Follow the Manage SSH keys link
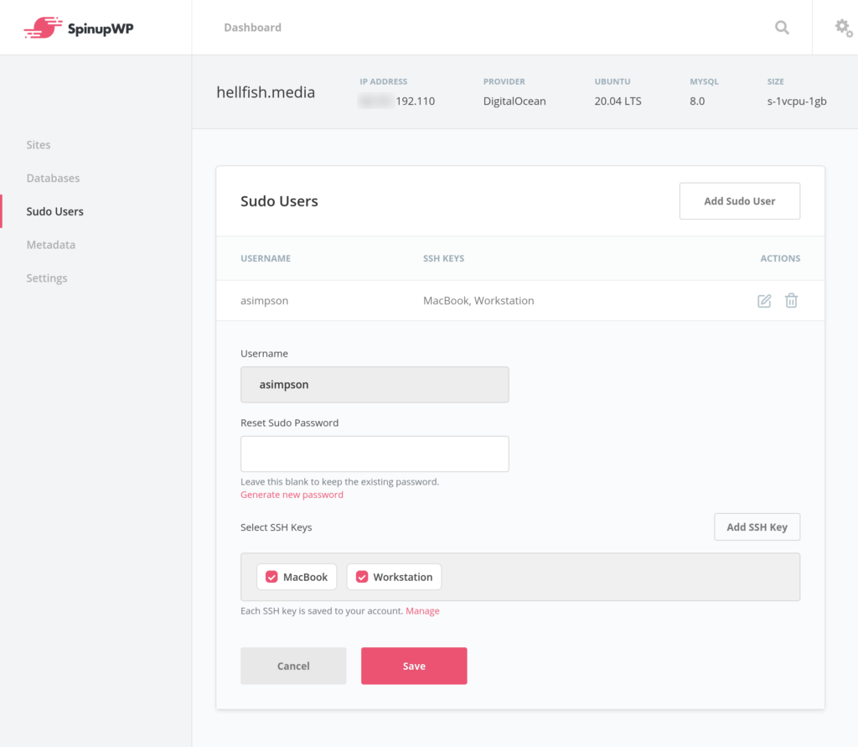The height and width of the screenshot is (747, 858). [x=422, y=611]
